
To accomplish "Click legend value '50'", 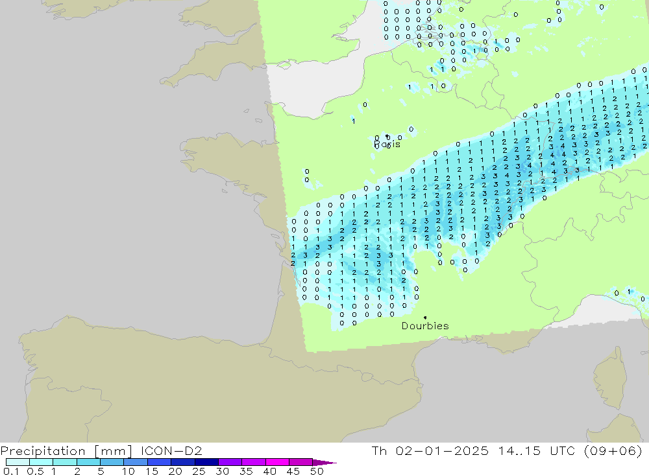I will [317, 471].
